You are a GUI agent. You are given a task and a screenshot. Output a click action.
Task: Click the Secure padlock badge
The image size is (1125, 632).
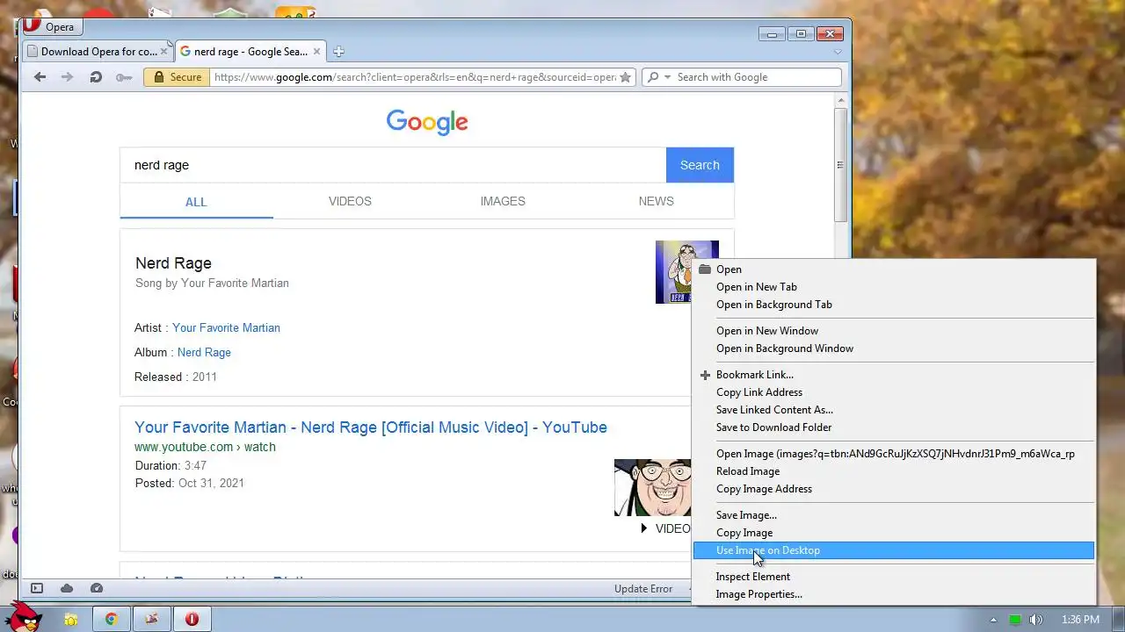click(x=177, y=77)
